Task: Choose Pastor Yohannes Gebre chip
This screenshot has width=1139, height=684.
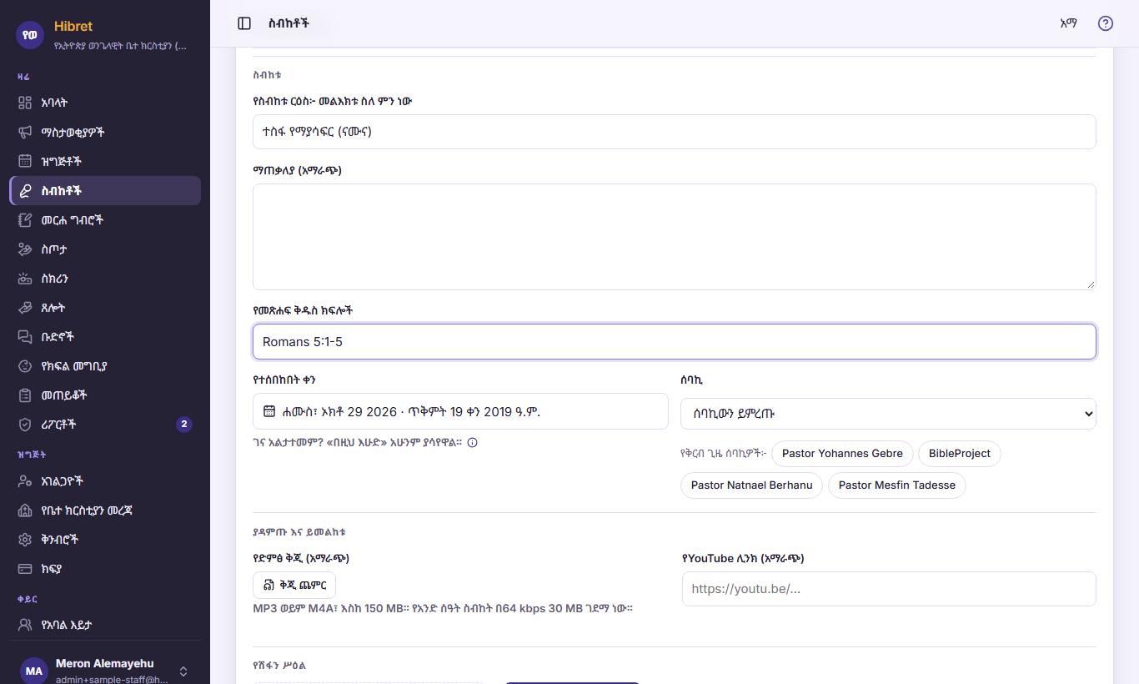Action: (x=842, y=454)
